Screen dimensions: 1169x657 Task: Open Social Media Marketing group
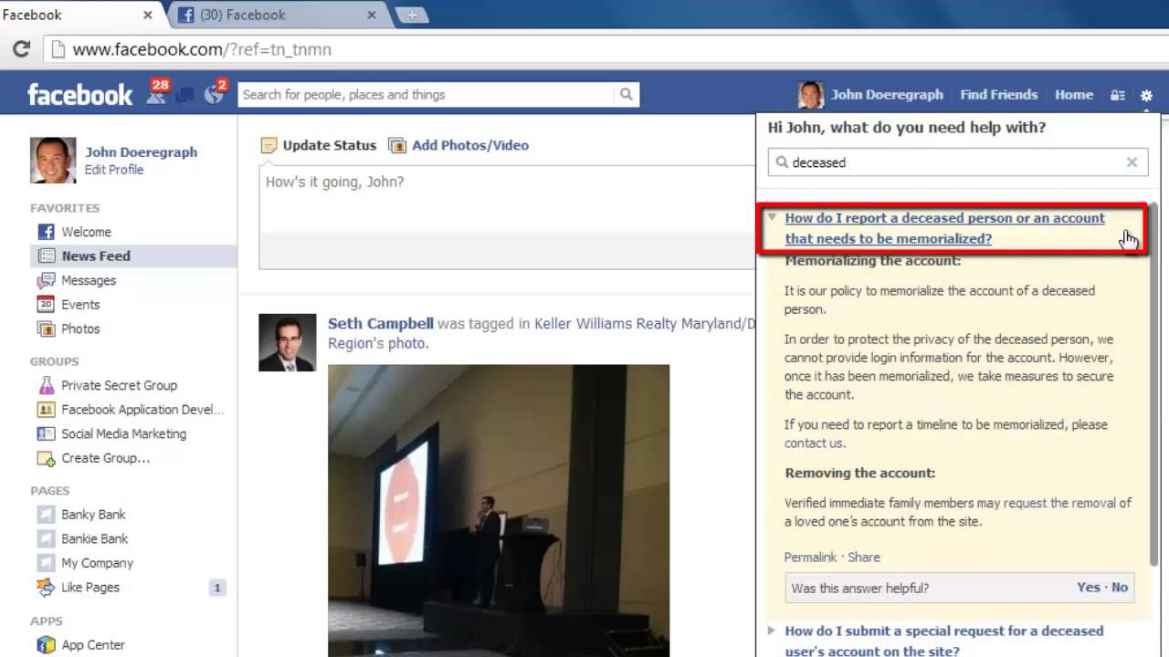[x=123, y=433]
